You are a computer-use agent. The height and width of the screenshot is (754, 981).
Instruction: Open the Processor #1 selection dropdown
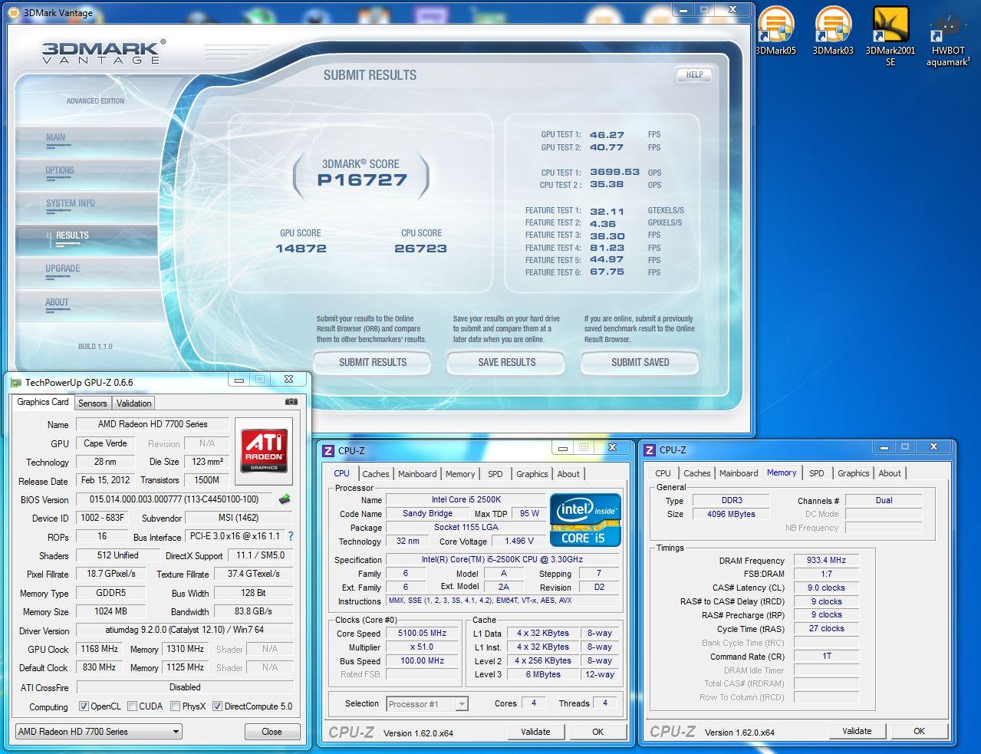pyautogui.click(x=427, y=703)
